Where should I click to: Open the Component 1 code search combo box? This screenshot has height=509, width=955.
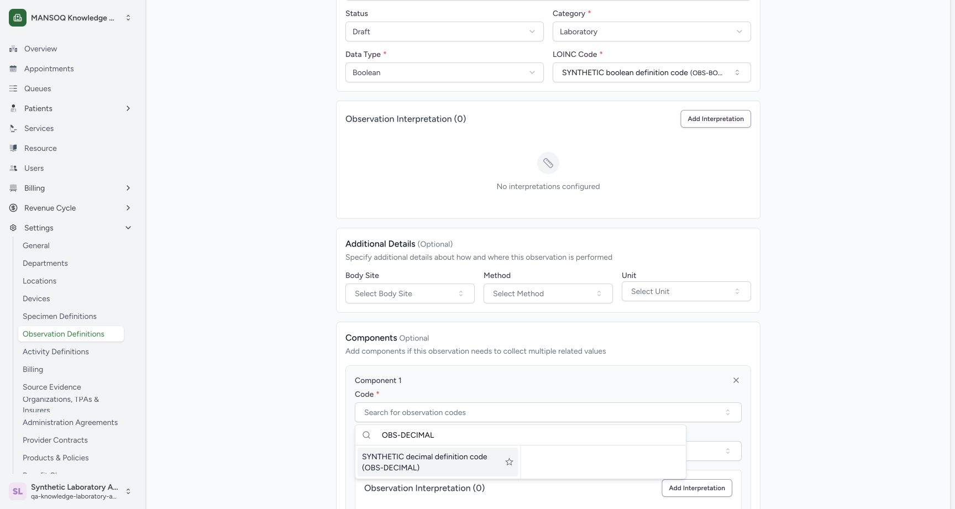548,412
